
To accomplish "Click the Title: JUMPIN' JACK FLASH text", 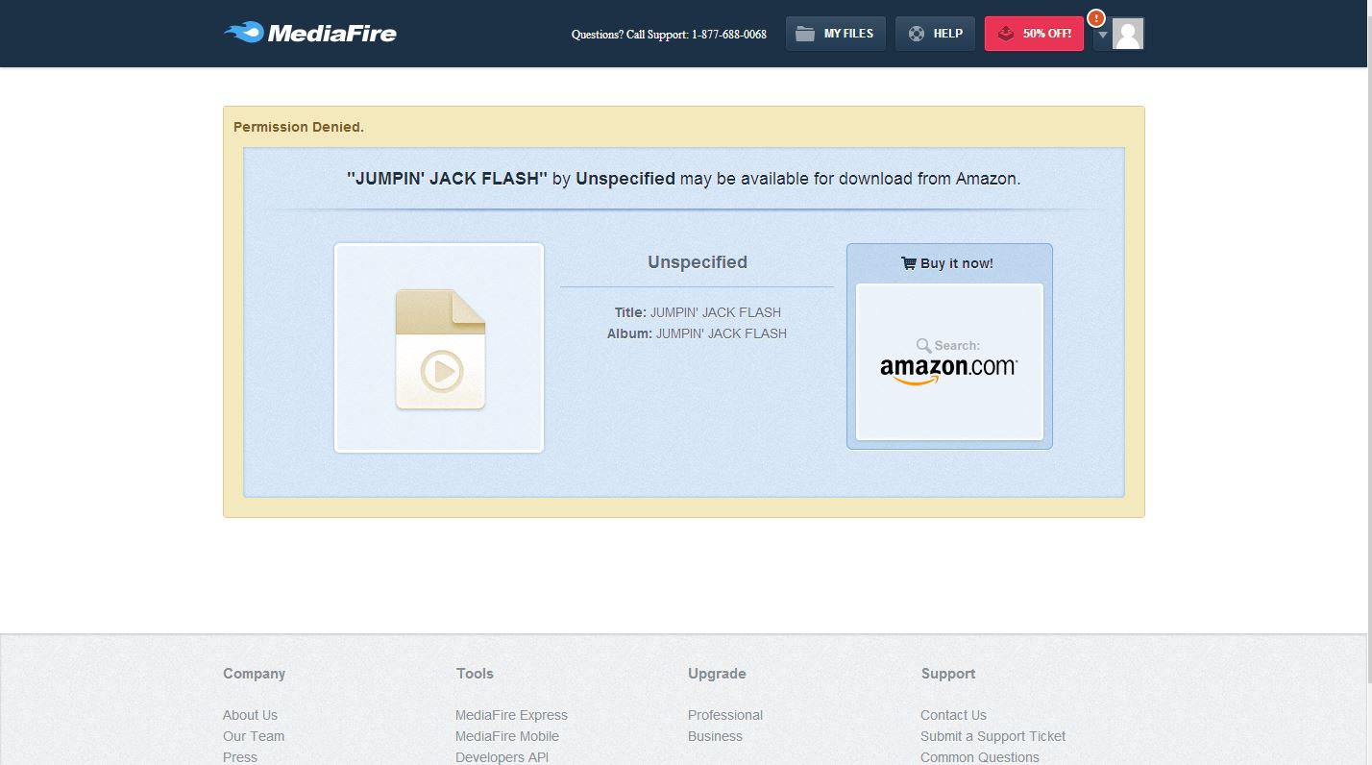I will pyautogui.click(x=698, y=312).
